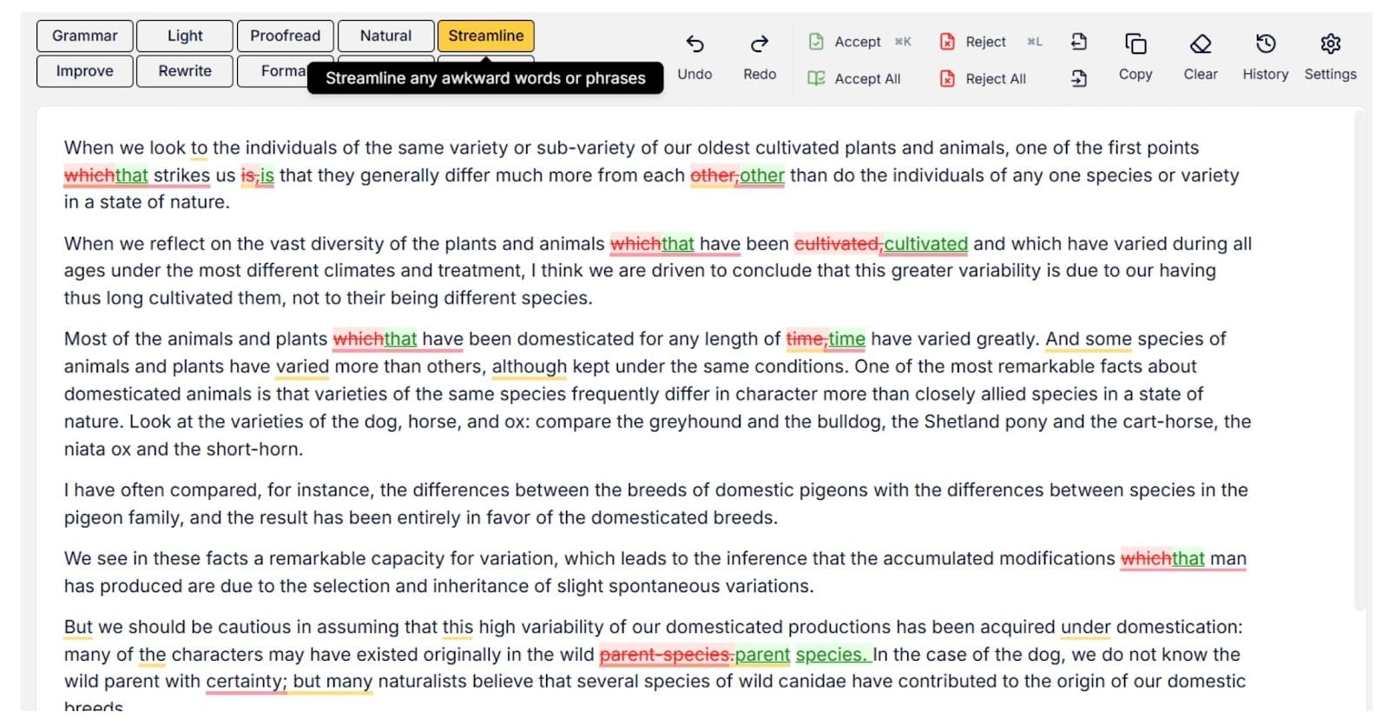1389x725 pixels.
Task: Select the Rewrite mode
Action: [185, 71]
